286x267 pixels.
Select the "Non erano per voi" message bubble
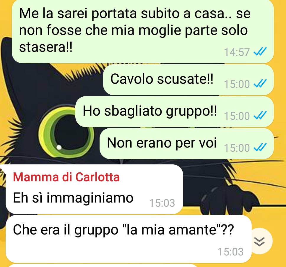[x=187, y=144]
